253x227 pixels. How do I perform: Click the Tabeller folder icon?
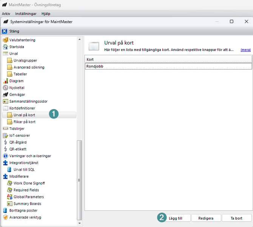pos(10,74)
